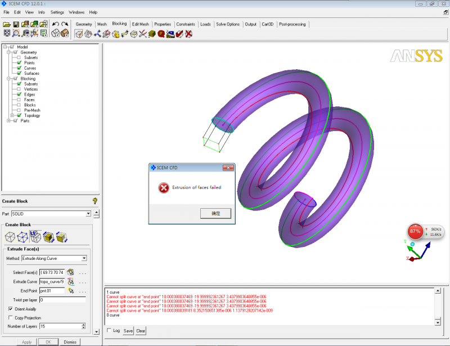
Task: Select the Initialize Blocks icon in Create Block
Action: tap(10, 237)
